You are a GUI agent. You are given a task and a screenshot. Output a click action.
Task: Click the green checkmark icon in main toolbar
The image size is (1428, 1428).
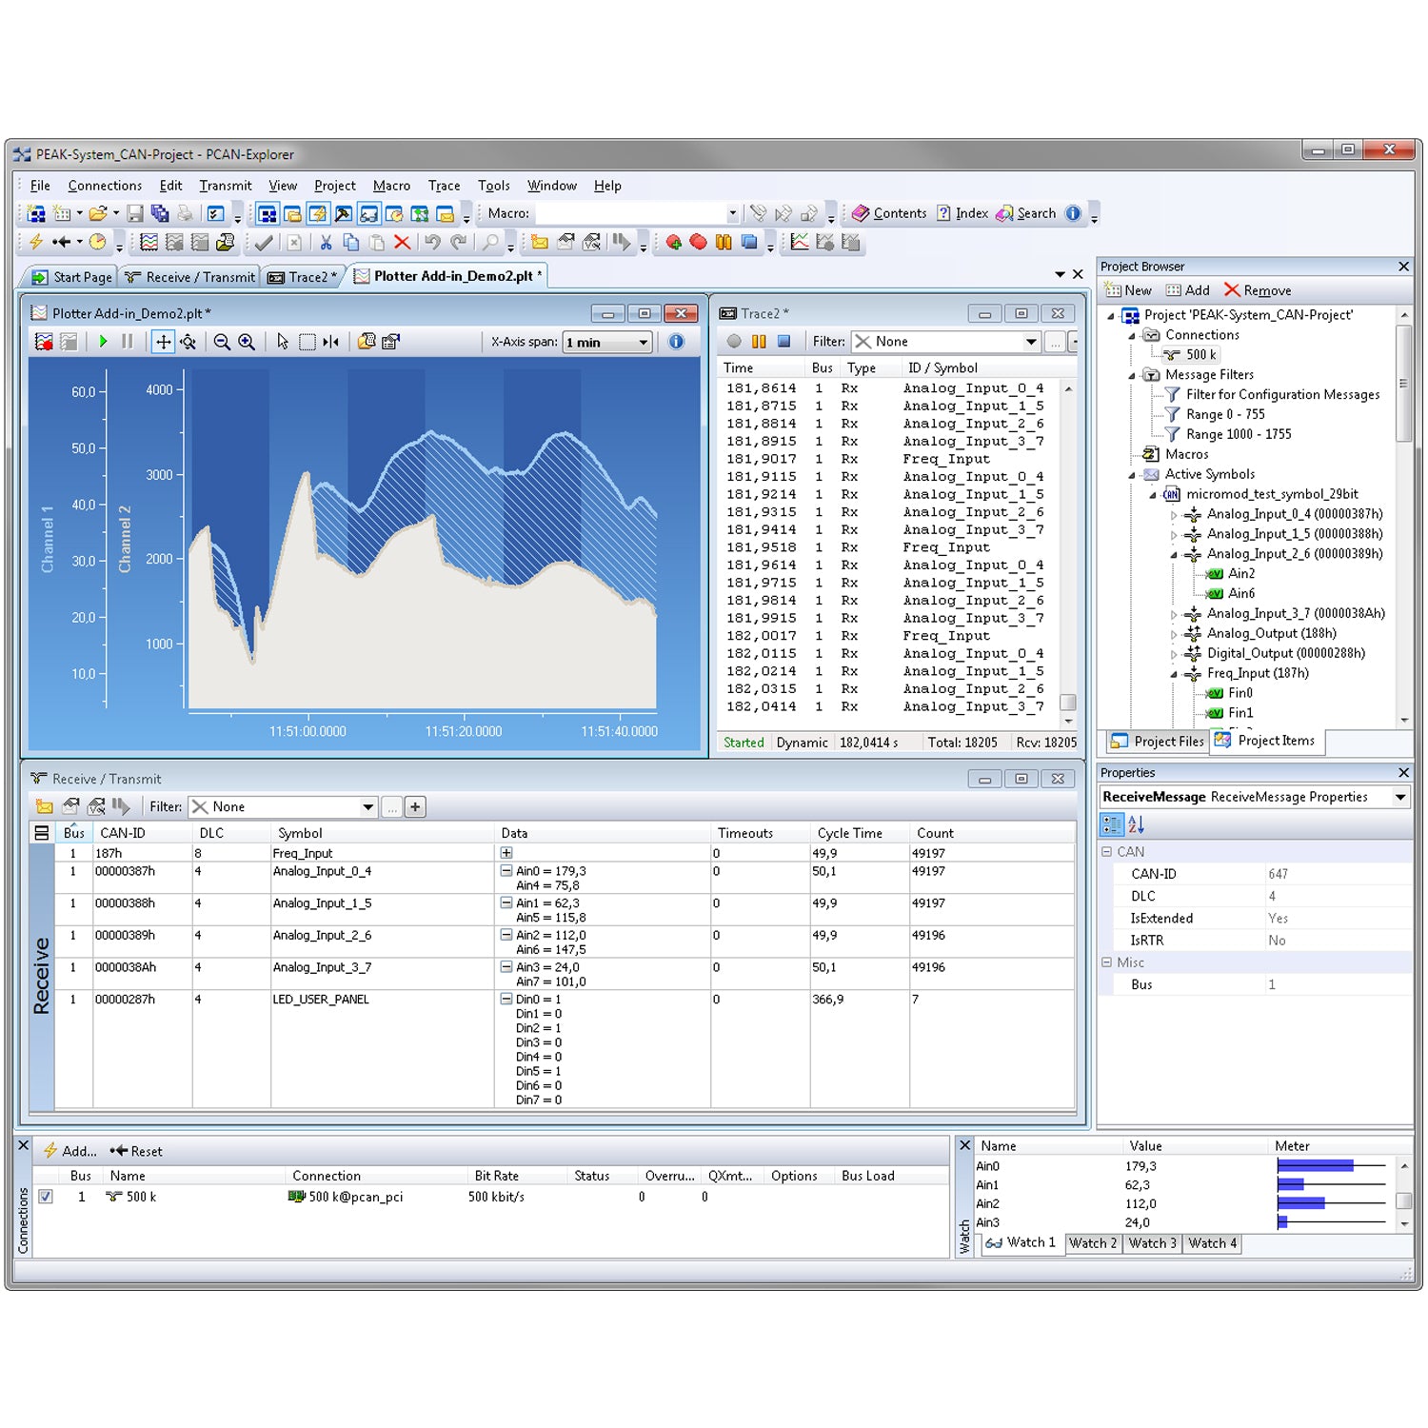click(x=264, y=243)
